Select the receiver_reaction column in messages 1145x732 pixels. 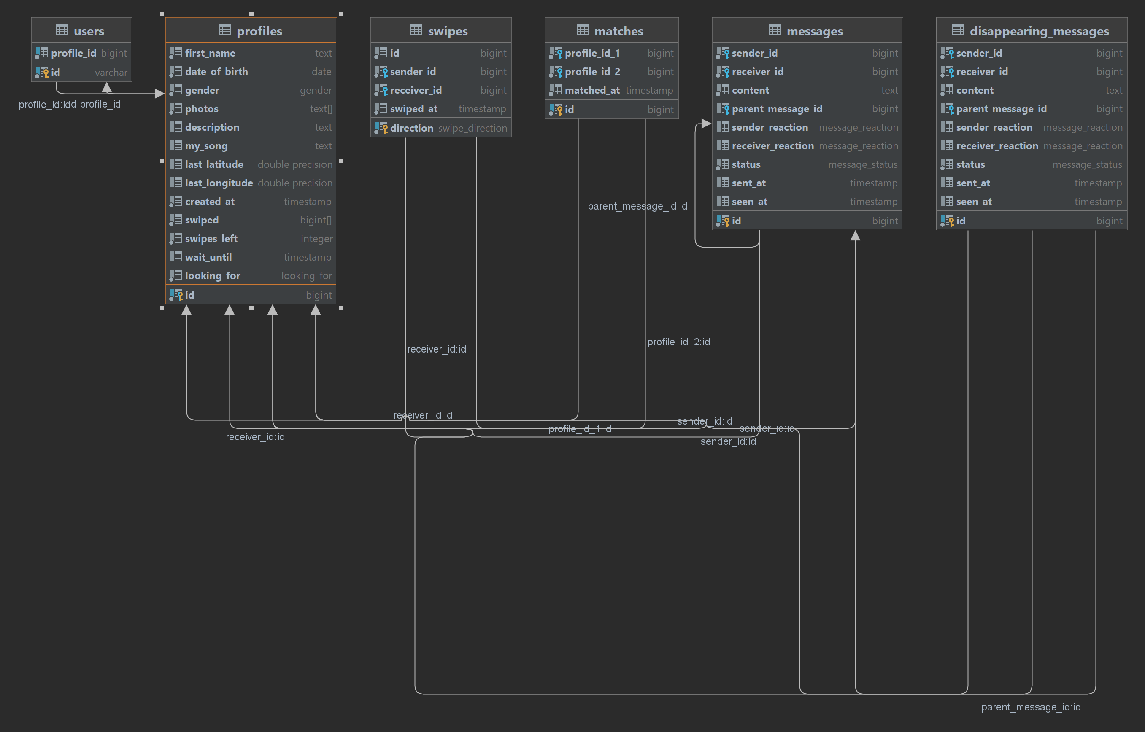[807, 146]
